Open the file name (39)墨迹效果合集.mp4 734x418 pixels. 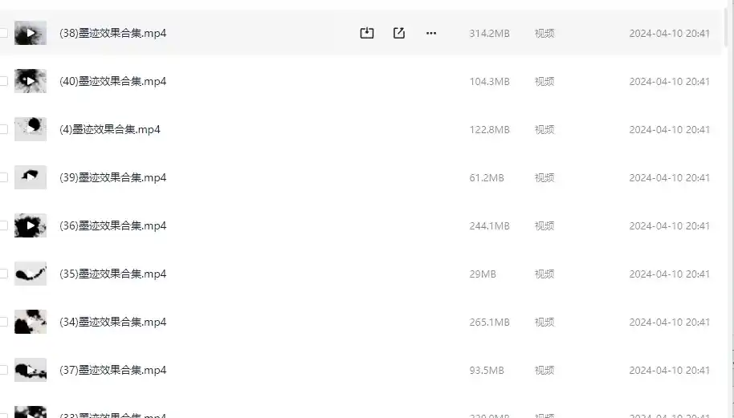coord(113,177)
